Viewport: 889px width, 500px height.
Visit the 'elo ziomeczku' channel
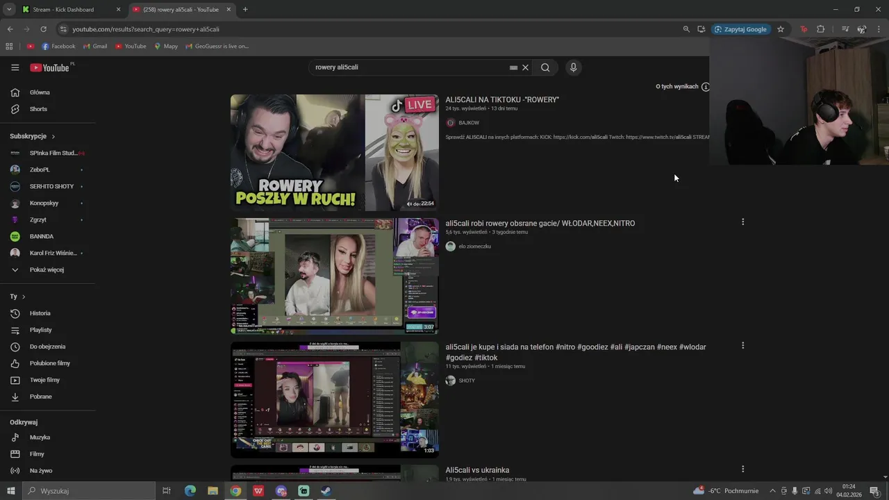474,247
